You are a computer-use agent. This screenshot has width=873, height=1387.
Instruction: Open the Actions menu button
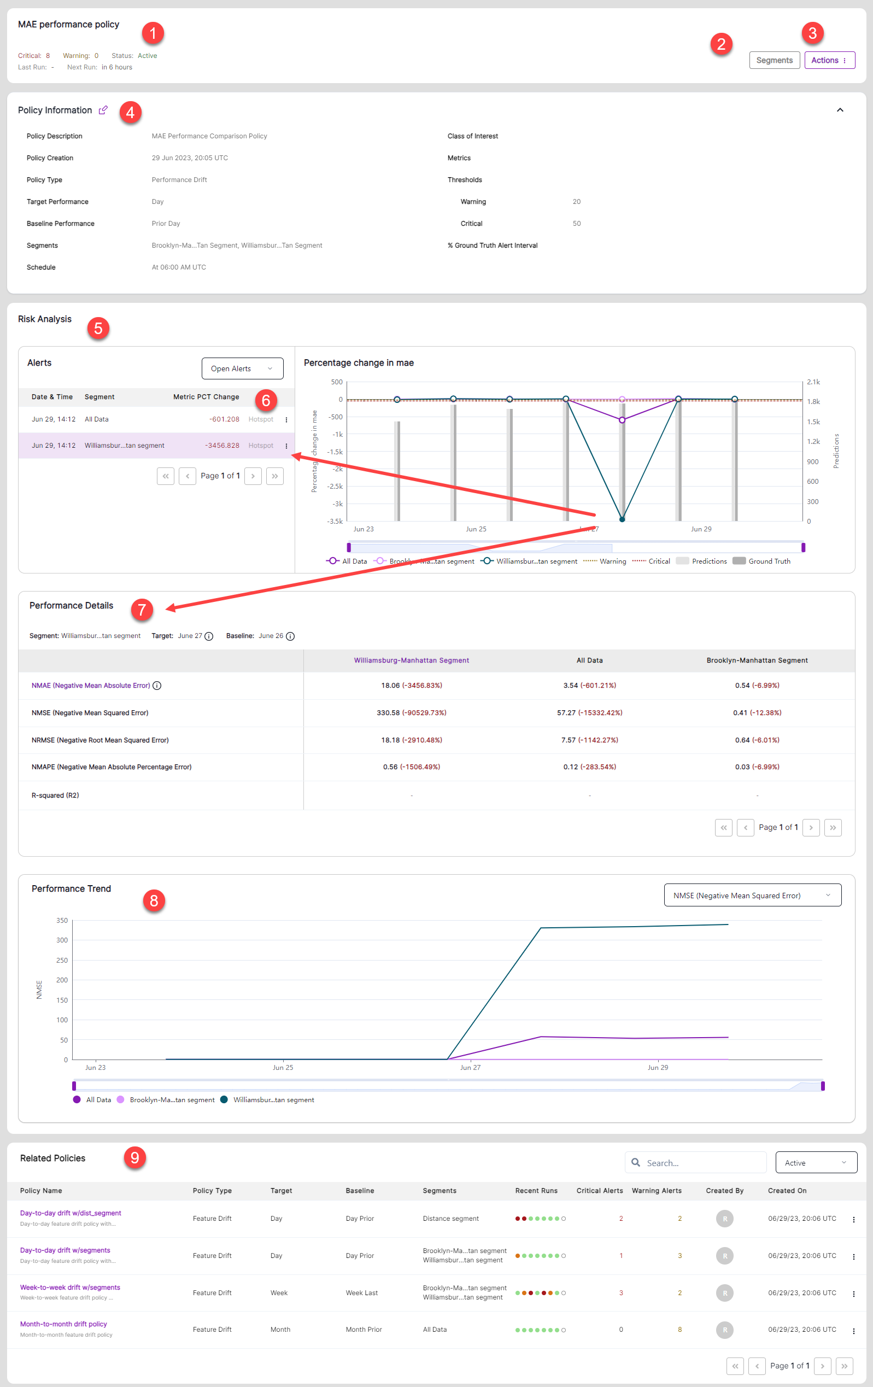click(829, 60)
